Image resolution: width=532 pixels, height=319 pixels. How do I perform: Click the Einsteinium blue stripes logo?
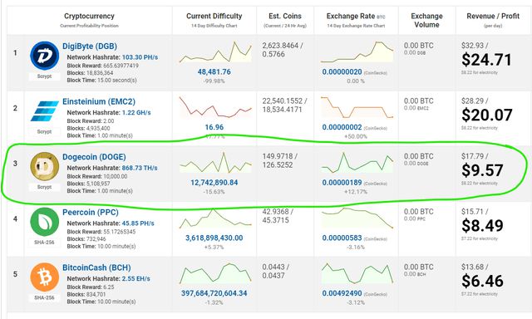44,111
